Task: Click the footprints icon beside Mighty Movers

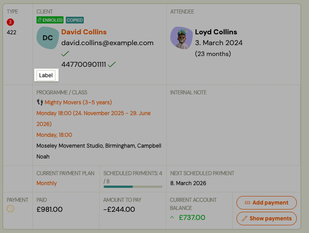Action: pos(40,102)
